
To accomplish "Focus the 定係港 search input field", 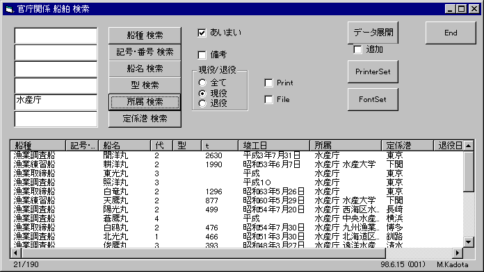I will tap(56, 119).
